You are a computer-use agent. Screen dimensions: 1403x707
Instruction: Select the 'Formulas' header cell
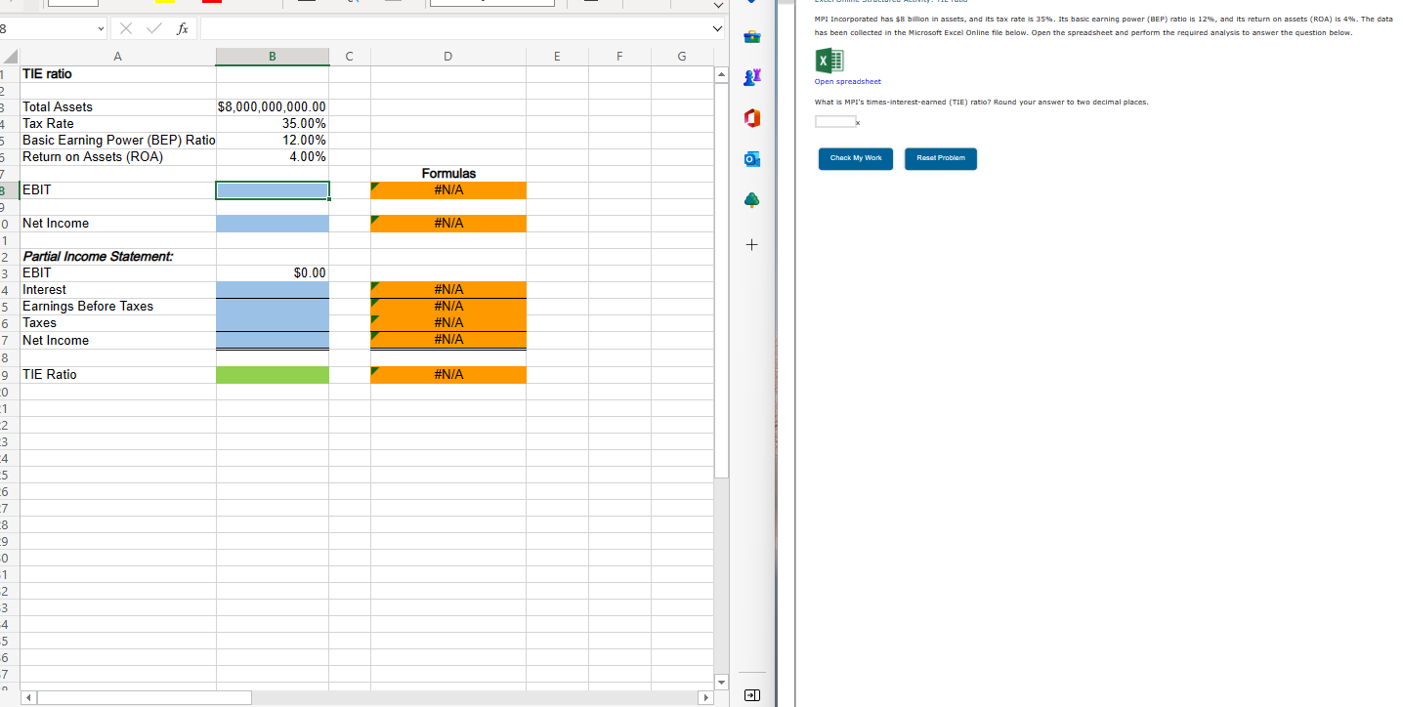pyautogui.click(x=448, y=173)
